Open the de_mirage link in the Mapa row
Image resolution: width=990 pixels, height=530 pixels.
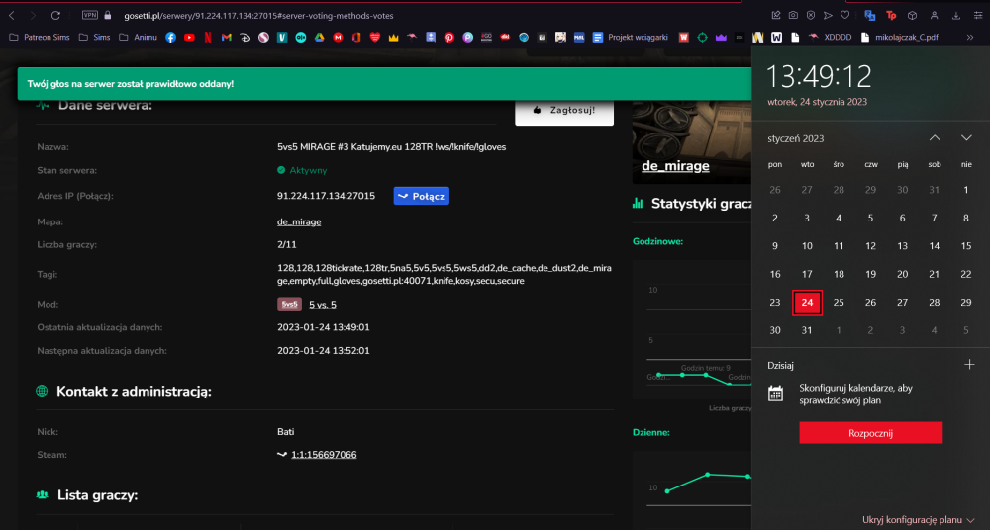[299, 222]
